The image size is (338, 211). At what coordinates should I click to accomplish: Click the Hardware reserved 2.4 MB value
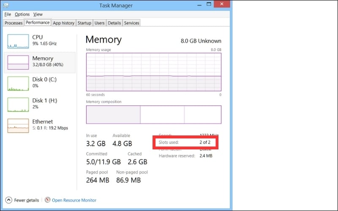point(206,156)
